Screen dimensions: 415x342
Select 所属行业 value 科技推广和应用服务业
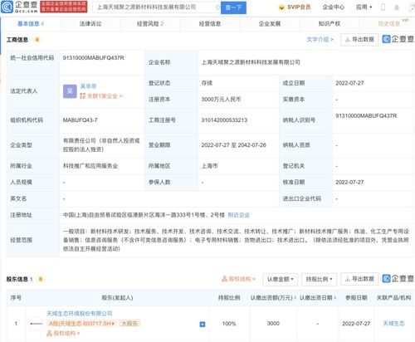tap(90, 166)
